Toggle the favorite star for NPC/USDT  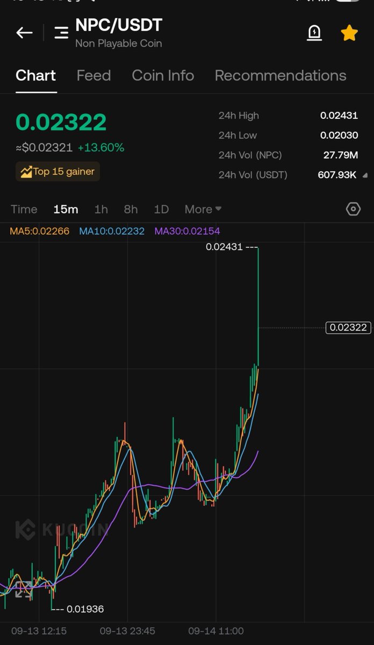pyautogui.click(x=349, y=33)
